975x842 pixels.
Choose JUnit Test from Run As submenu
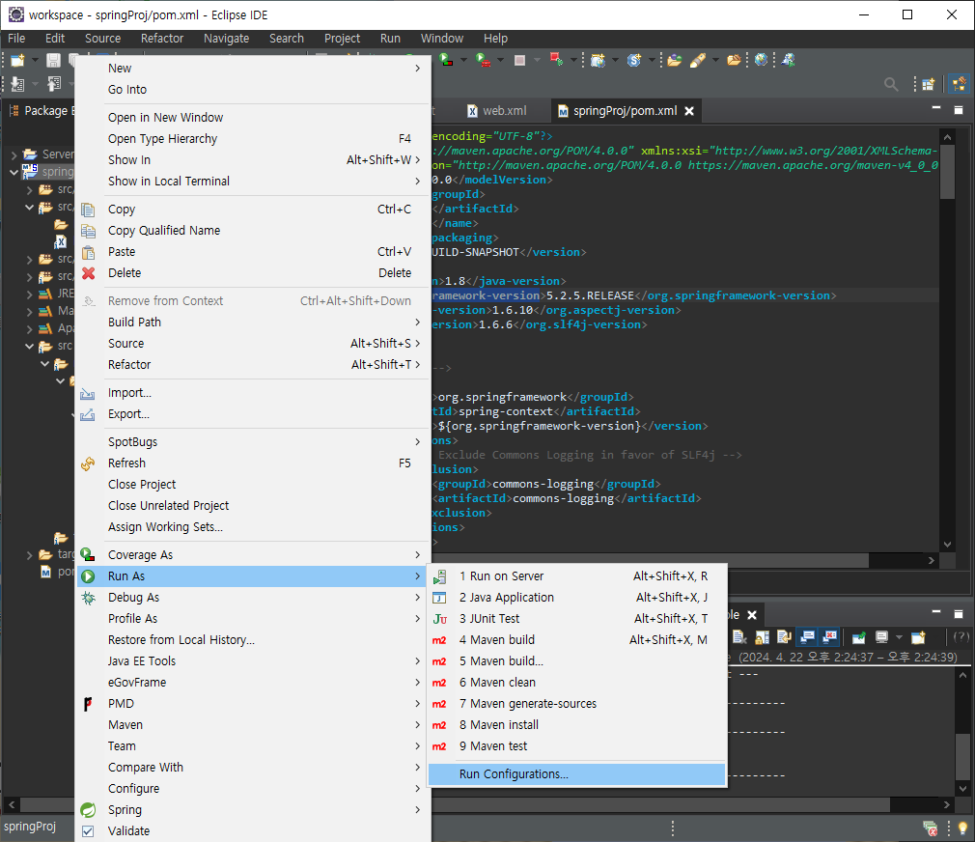click(577, 618)
